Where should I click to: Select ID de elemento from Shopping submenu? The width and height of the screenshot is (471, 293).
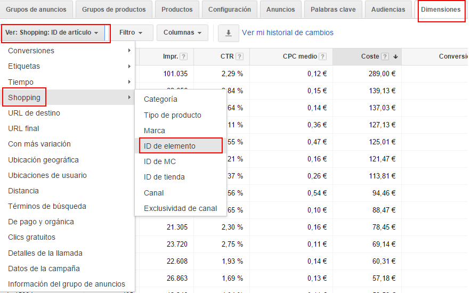(x=169, y=146)
